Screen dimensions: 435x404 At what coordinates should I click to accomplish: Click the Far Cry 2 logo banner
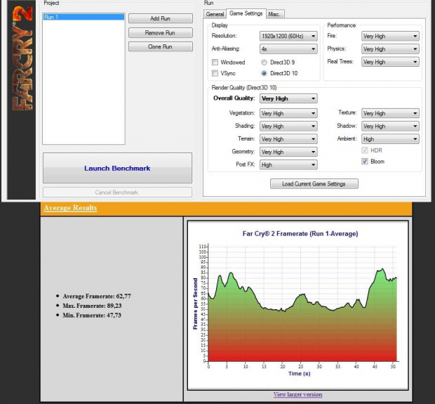pos(22,100)
